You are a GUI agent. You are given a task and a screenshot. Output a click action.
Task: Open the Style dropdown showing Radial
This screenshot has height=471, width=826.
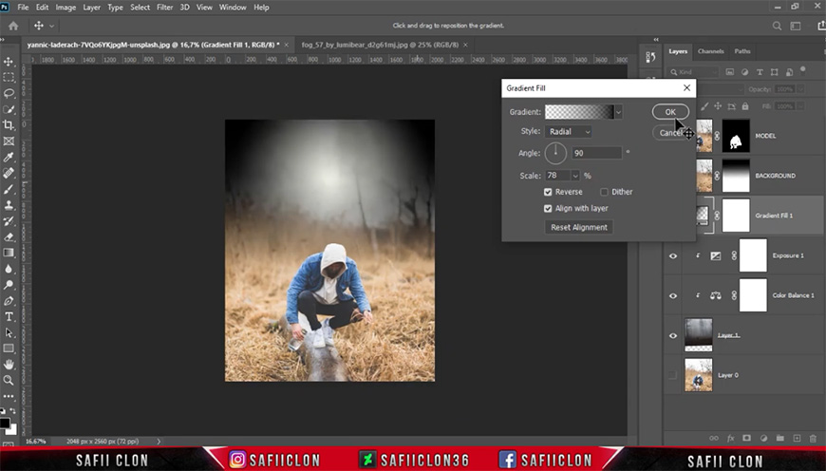click(x=569, y=132)
